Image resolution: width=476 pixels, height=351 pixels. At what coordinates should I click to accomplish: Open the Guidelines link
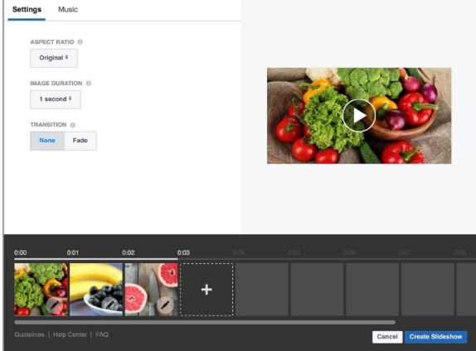click(x=30, y=334)
